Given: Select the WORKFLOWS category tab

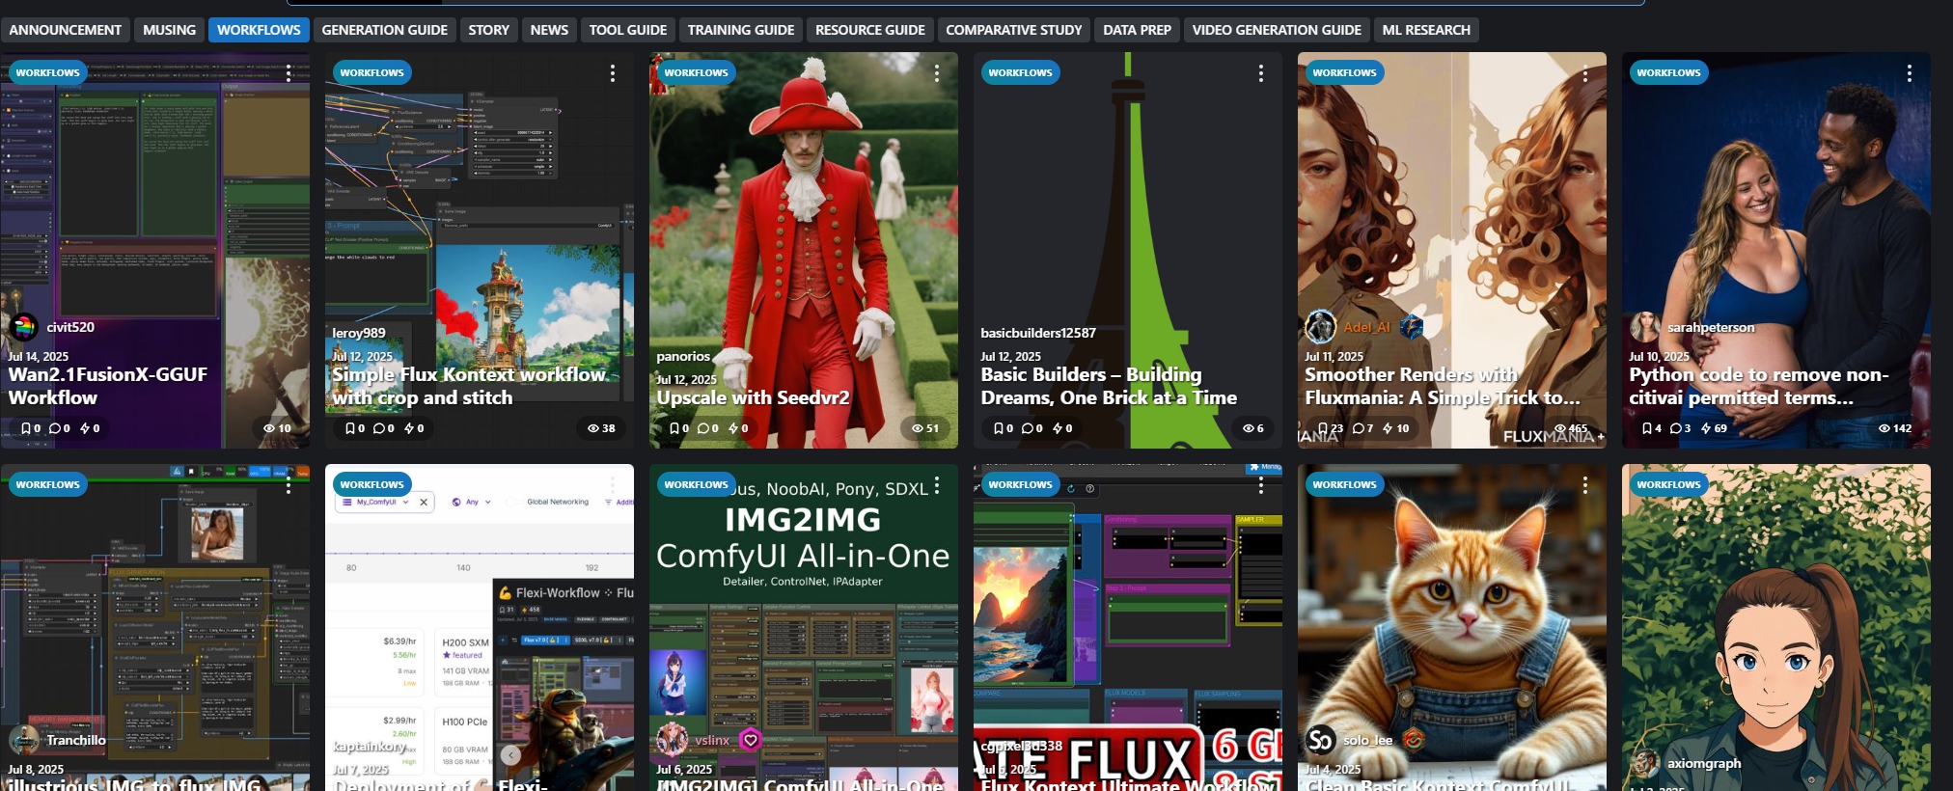Looking at the screenshot, I should click(x=259, y=30).
